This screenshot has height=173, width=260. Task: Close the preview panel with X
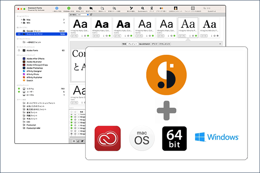(x=220, y=44)
